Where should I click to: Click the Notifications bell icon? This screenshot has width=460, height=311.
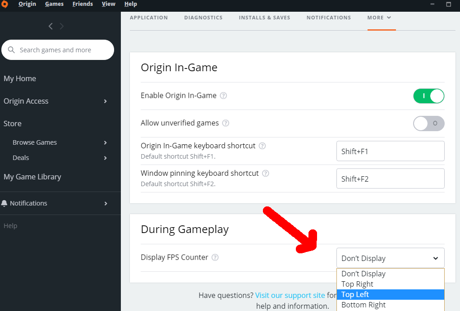pyautogui.click(x=4, y=203)
